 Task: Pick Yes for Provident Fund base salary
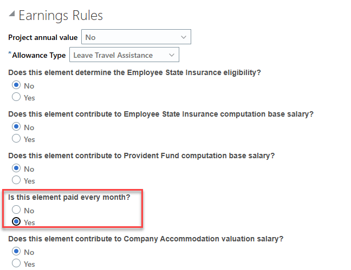click(16, 180)
